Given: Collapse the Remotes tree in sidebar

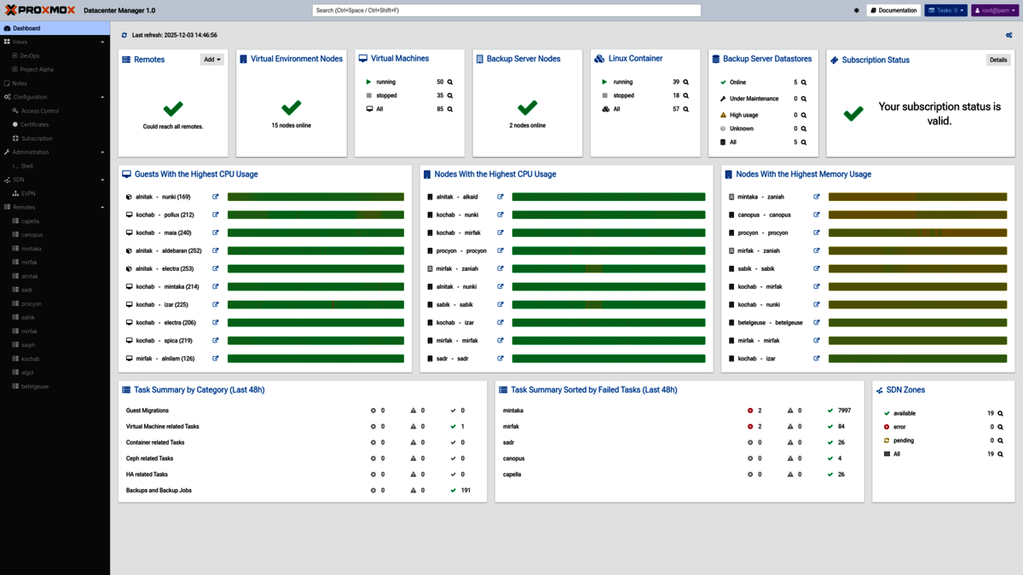Looking at the screenshot, I should (x=102, y=207).
